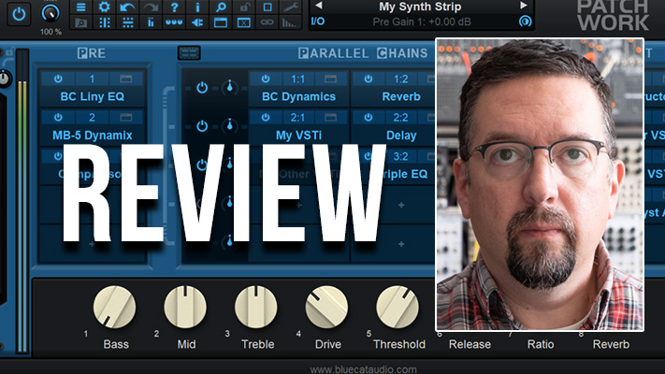Open the settings gear icon

[x=104, y=7]
